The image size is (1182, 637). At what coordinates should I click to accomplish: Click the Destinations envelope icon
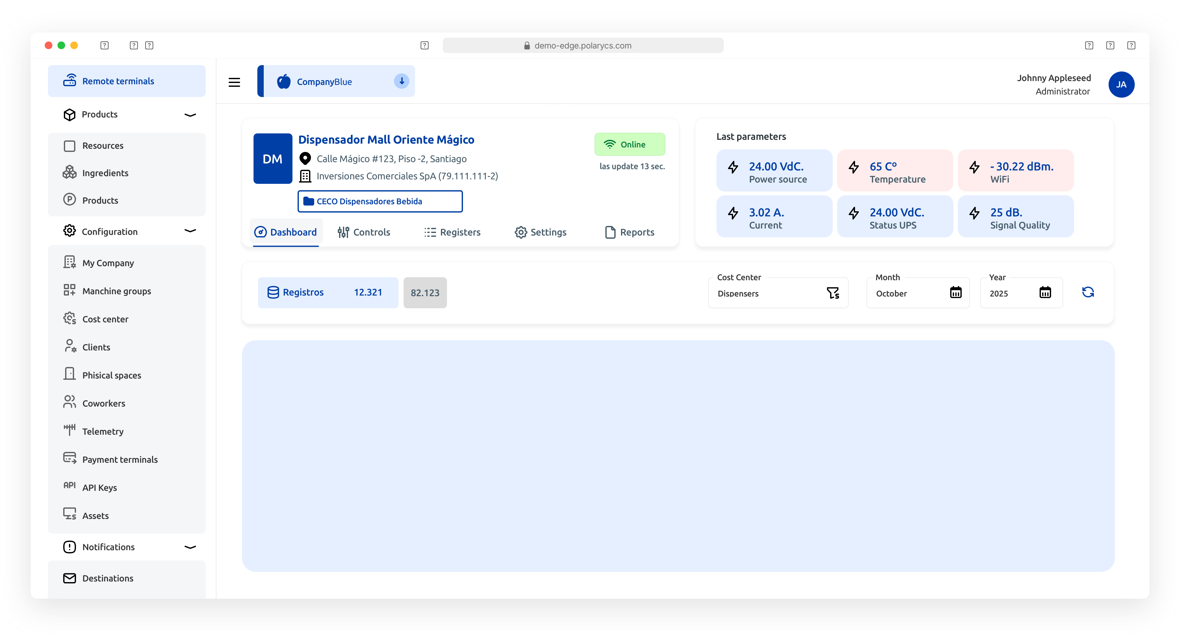(x=69, y=578)
